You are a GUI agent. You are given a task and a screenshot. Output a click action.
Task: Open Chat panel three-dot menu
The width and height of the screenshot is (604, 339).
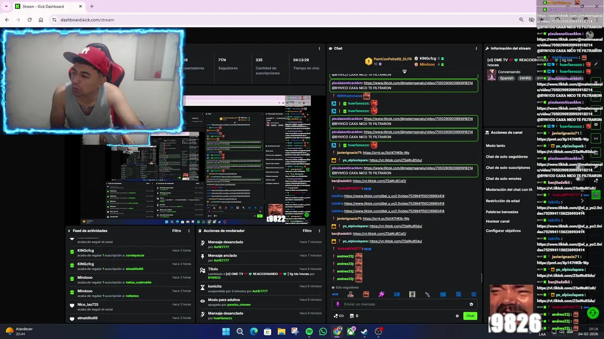click(476, 48)
